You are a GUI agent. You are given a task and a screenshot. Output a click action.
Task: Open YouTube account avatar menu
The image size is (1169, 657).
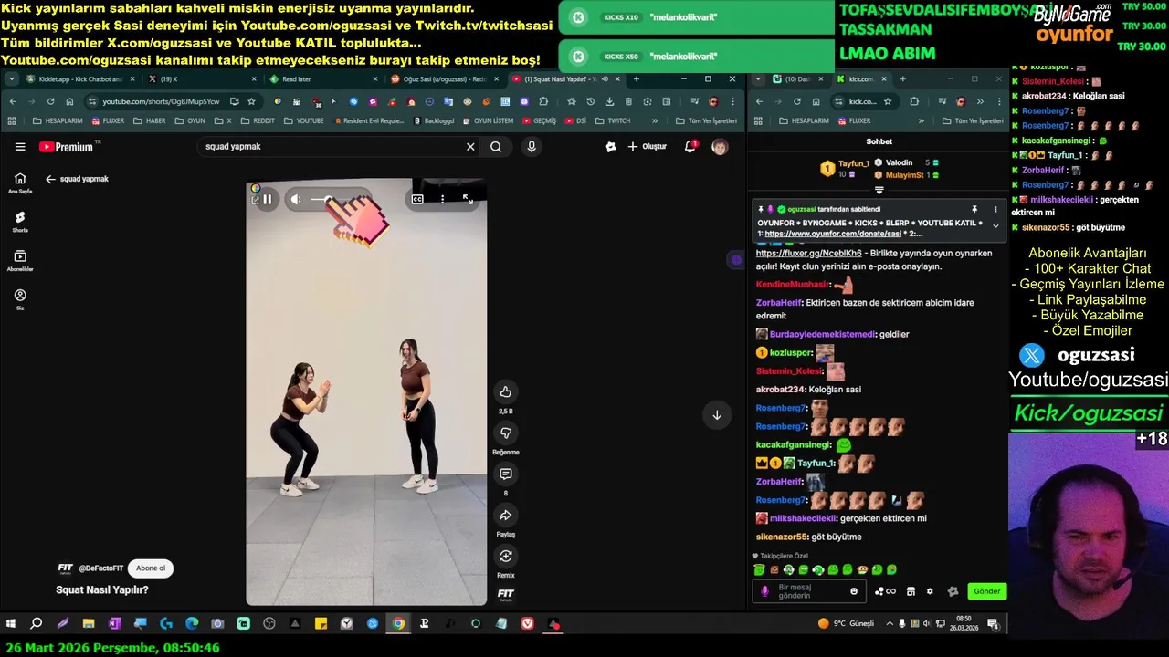[x=720, y=147]
